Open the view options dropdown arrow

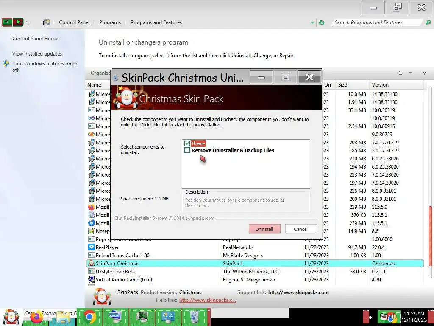[410, 73]
